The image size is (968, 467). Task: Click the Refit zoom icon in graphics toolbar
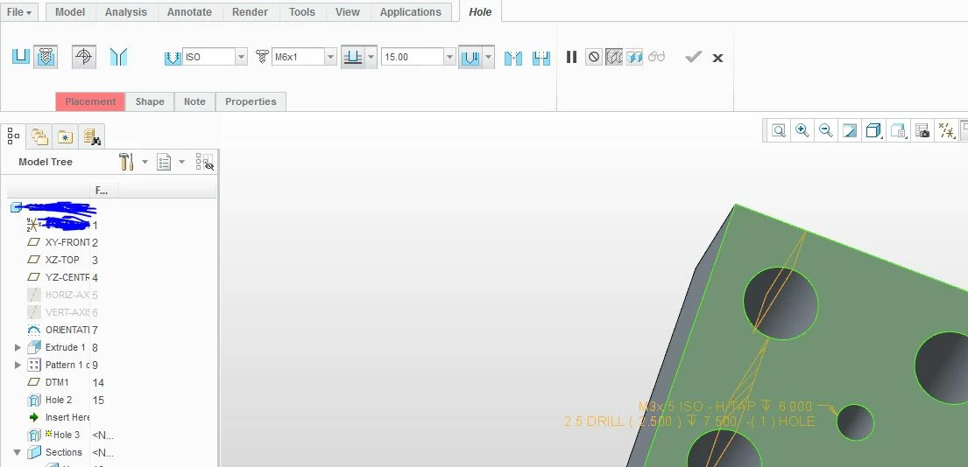tap(779, 130)
